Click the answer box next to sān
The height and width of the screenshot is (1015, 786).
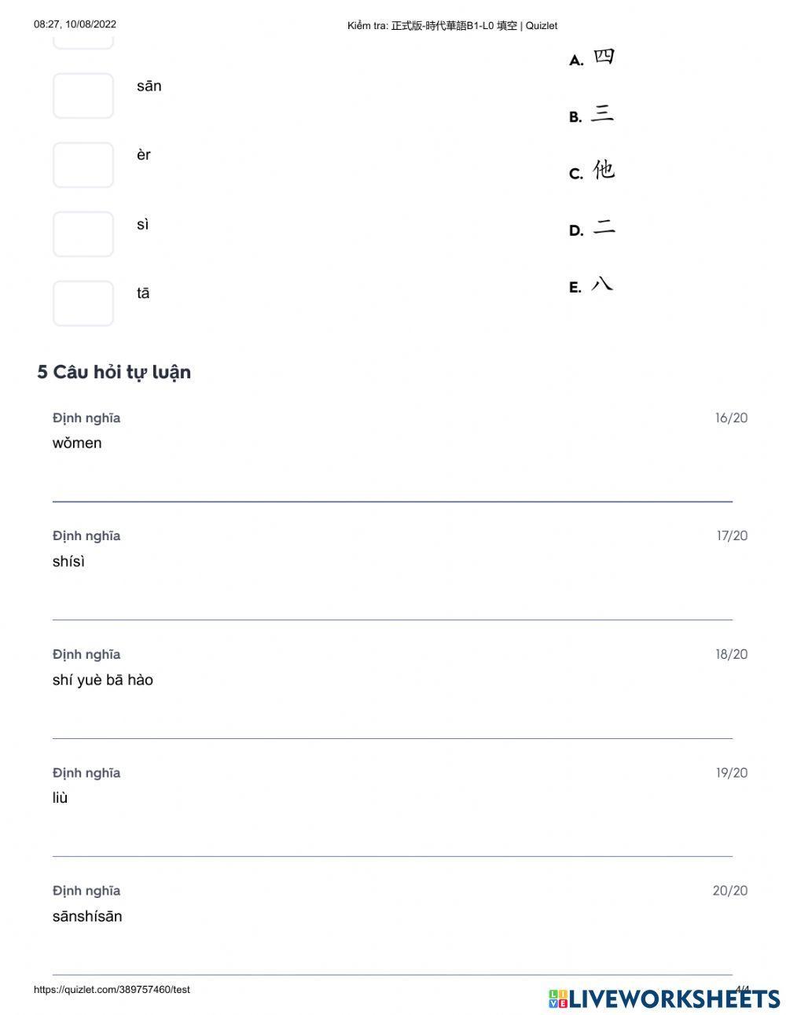pos(83,96)
